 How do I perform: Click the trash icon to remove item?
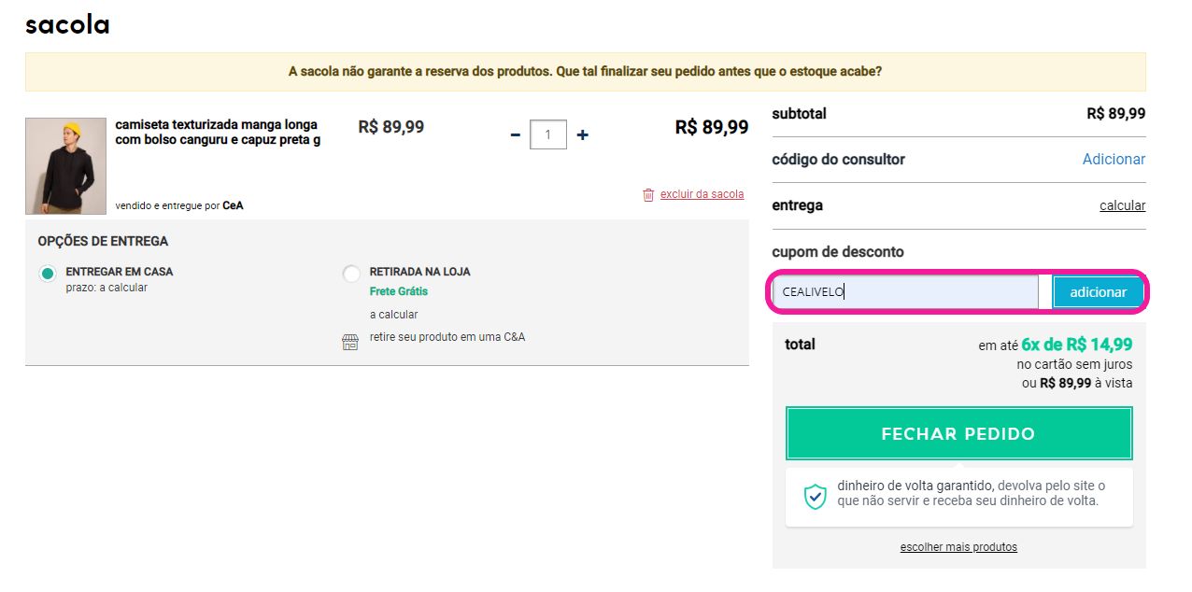pos(648,194)
